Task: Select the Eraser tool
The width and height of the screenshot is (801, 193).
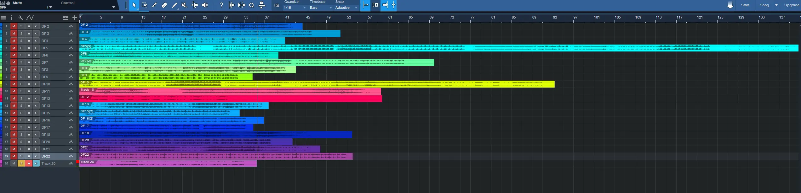Action: (x=164, y=5)
